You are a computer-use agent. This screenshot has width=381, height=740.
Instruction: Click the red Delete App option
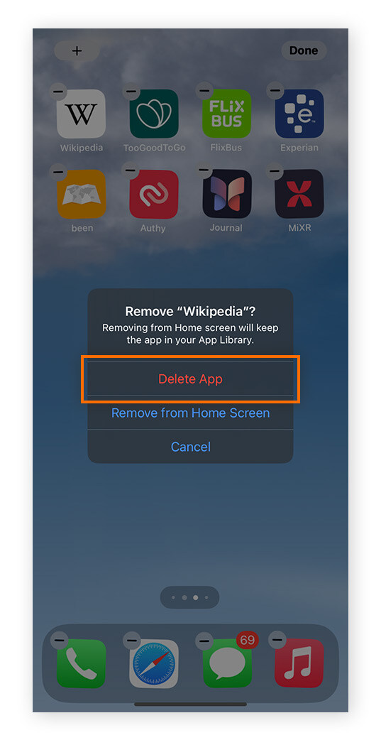click(190, 379)
